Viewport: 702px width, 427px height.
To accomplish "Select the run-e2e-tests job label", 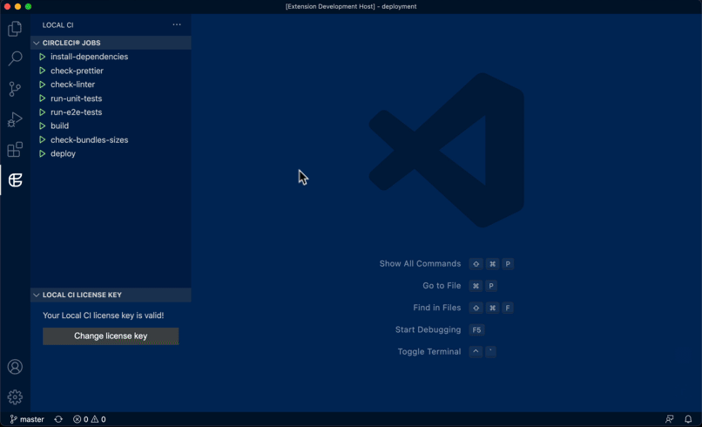I will [x=76, y=112].
